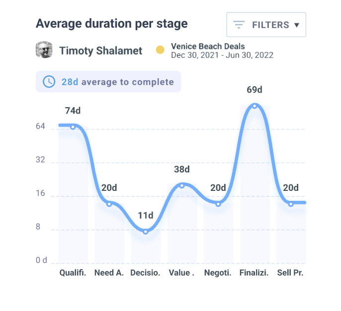
Task: Click the 11d Decisio. data point
Action: click(146, 232)
